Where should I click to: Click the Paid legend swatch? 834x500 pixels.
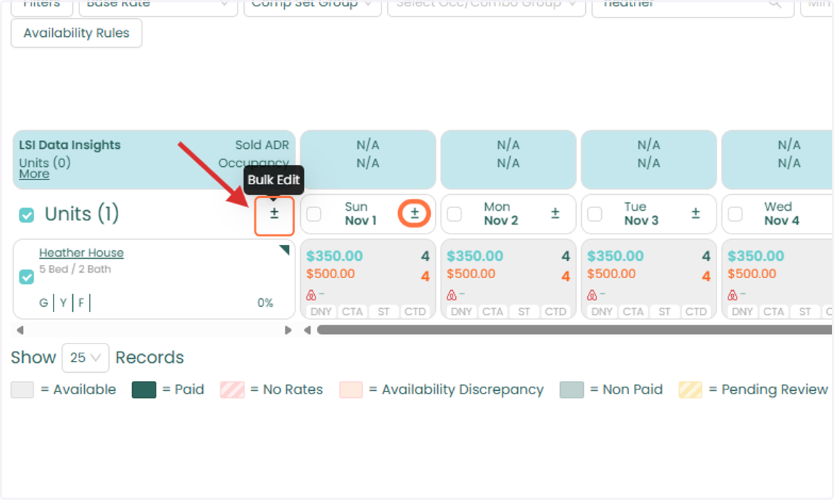[144, 389]
